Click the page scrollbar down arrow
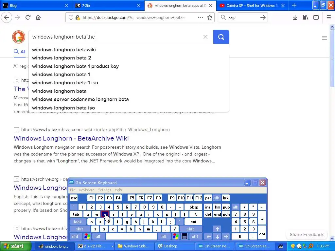Viewport: 335px width, 251px height. pos(332,238)
